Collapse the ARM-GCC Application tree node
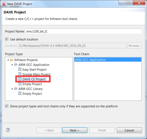The height and width of the screenshot is (139, 147). pos(12,65)
